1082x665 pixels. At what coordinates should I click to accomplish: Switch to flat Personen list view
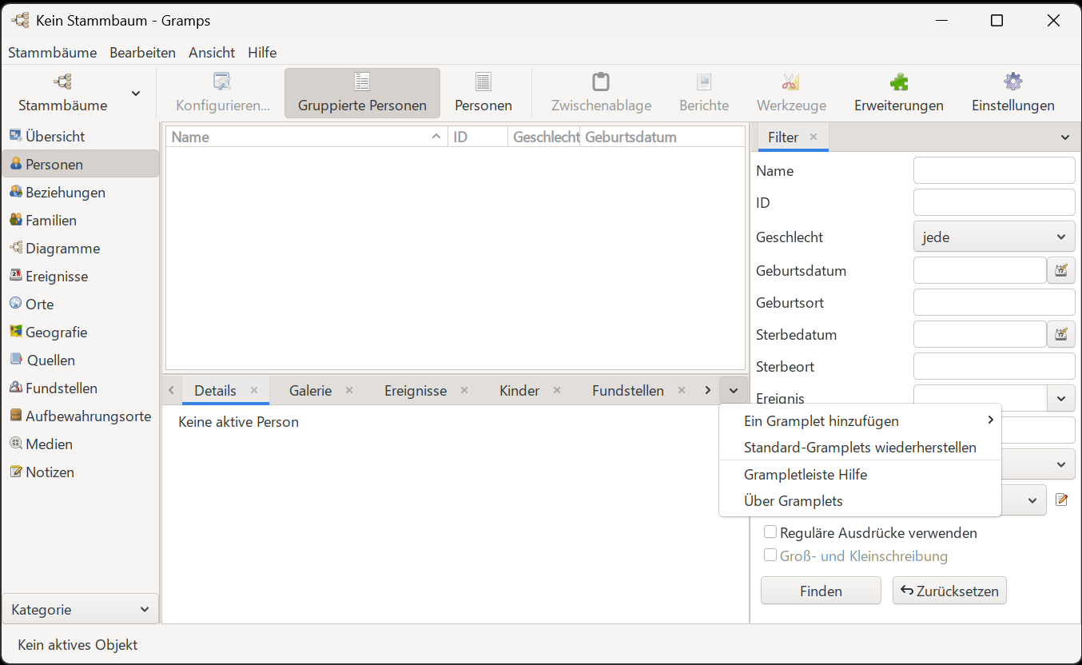click(483, 93)
